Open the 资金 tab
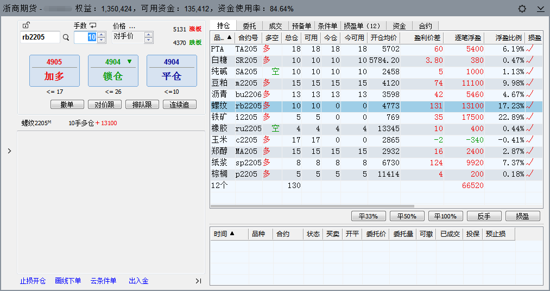Screen dimensions: 550x291 tap(399, 25)
